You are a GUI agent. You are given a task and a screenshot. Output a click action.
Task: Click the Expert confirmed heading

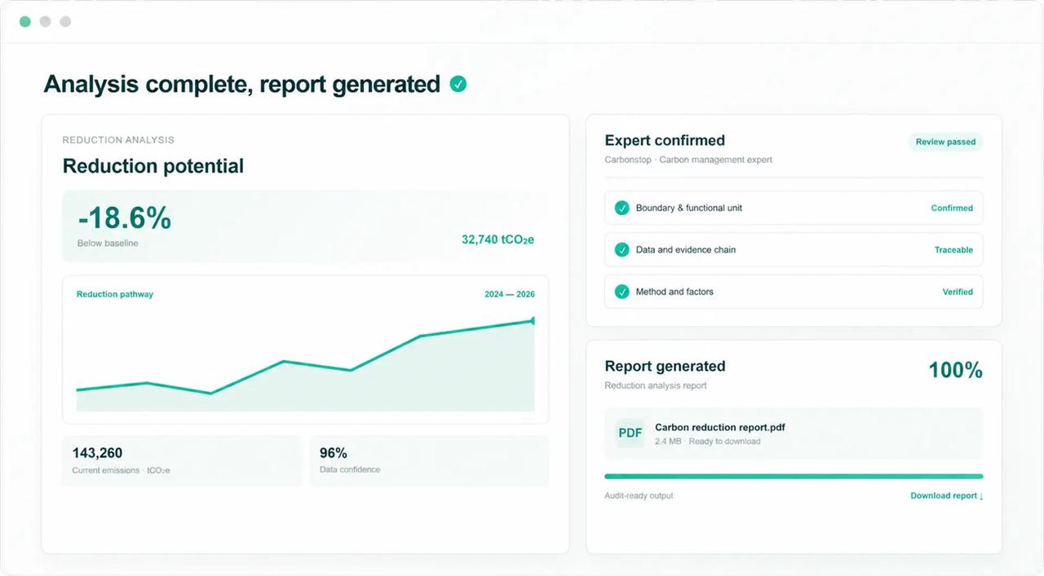pos(665,140)
